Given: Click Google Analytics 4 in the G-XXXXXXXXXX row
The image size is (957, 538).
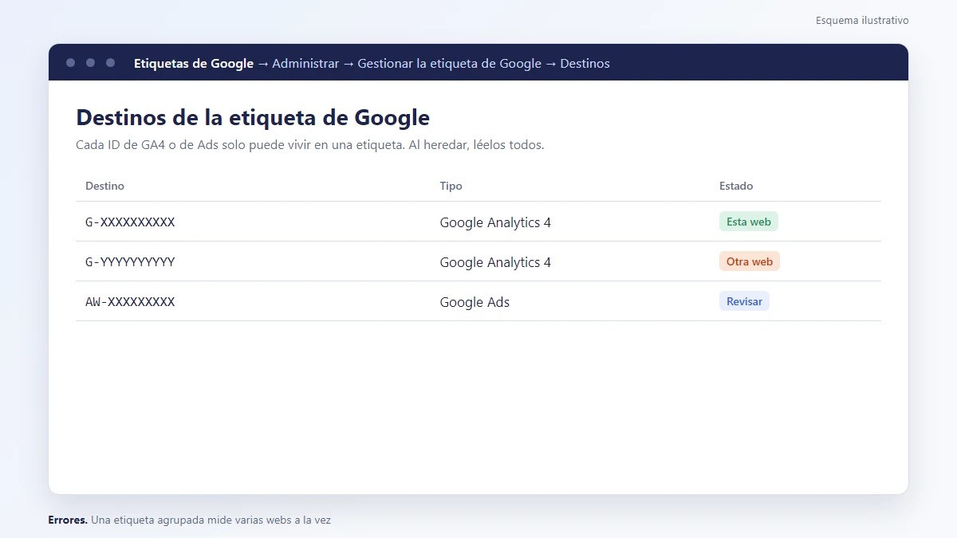Looking at the screenshot, I should click(x=495, y=222).
